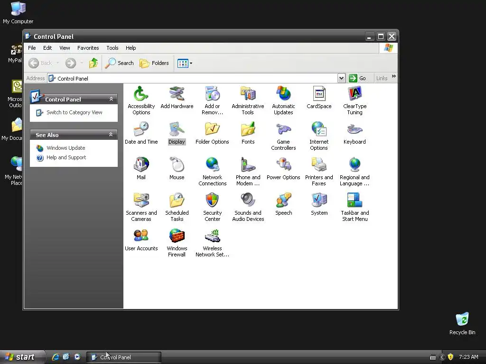This screenshot has width=486, height=364.
Task: Click the Start button
Action: 22,357
